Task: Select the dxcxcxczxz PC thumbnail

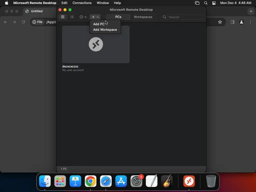Action: coord(96,44)
